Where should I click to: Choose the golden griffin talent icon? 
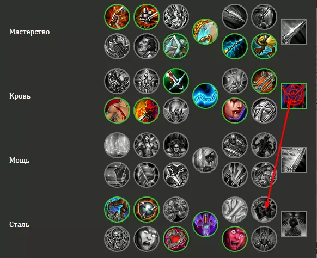(264, 46)
